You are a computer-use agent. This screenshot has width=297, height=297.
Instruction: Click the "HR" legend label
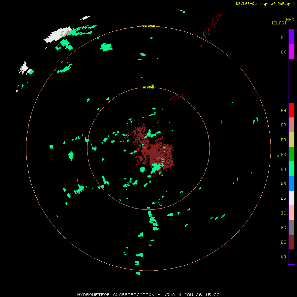[x=283, y=154]
